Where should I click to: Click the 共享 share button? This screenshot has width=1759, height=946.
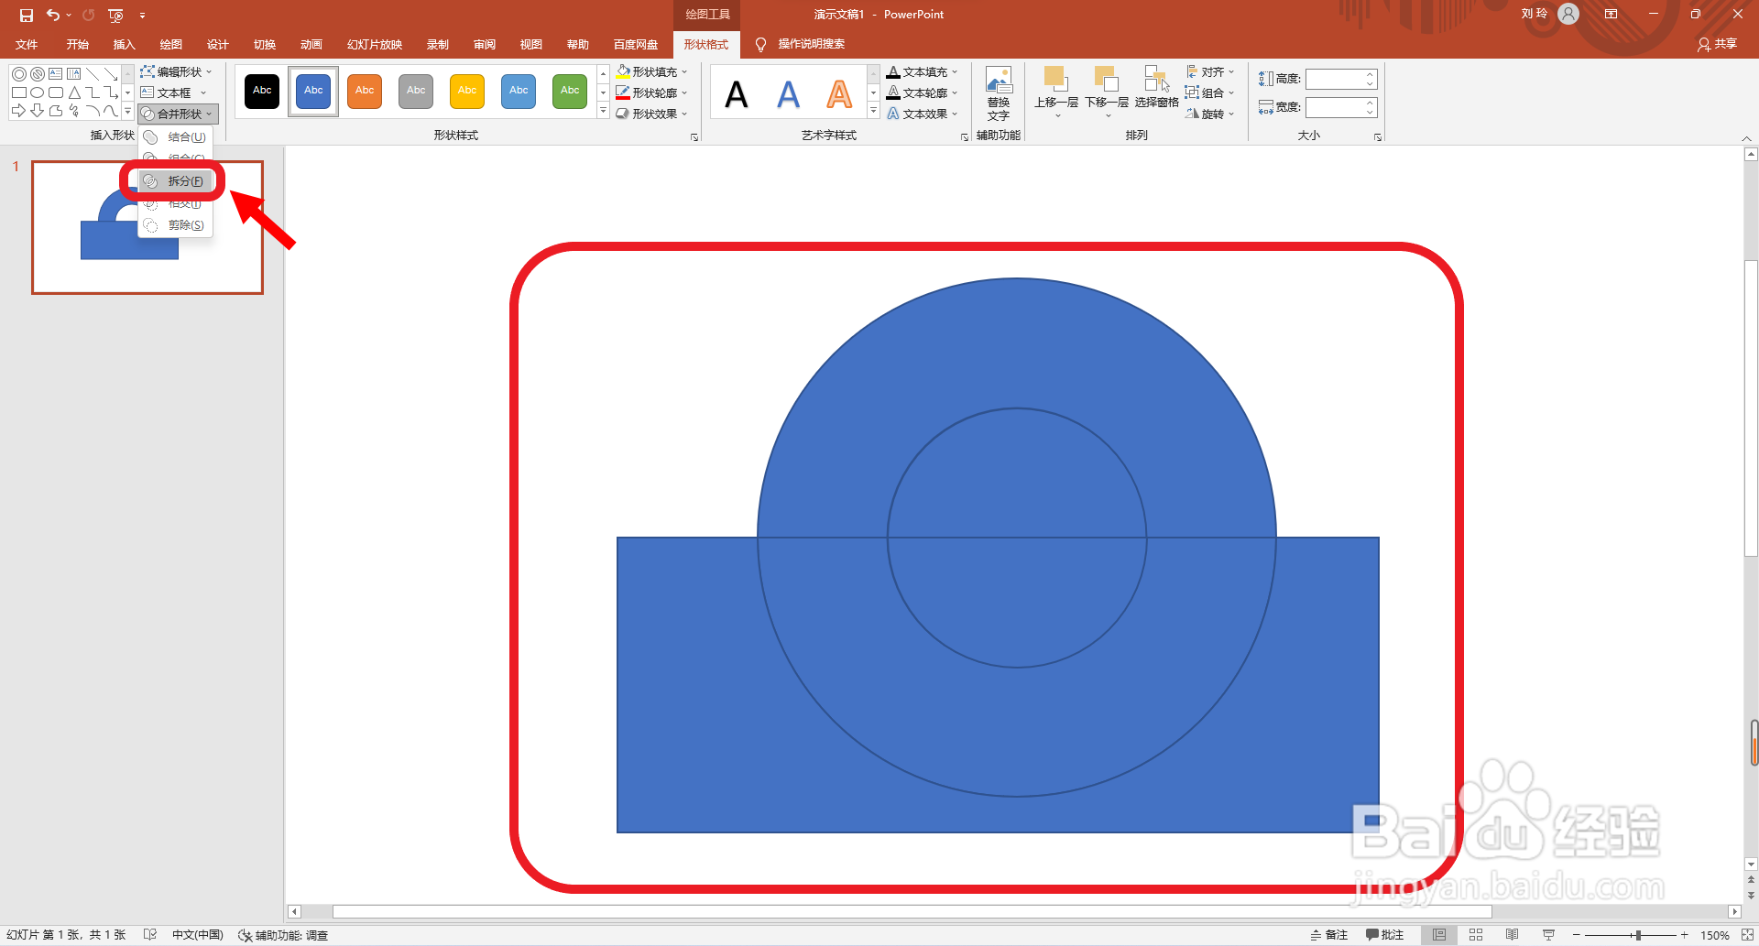(1717, 44)
